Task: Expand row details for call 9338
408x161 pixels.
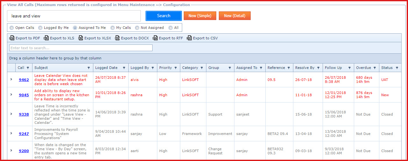Action: [11, 114]
